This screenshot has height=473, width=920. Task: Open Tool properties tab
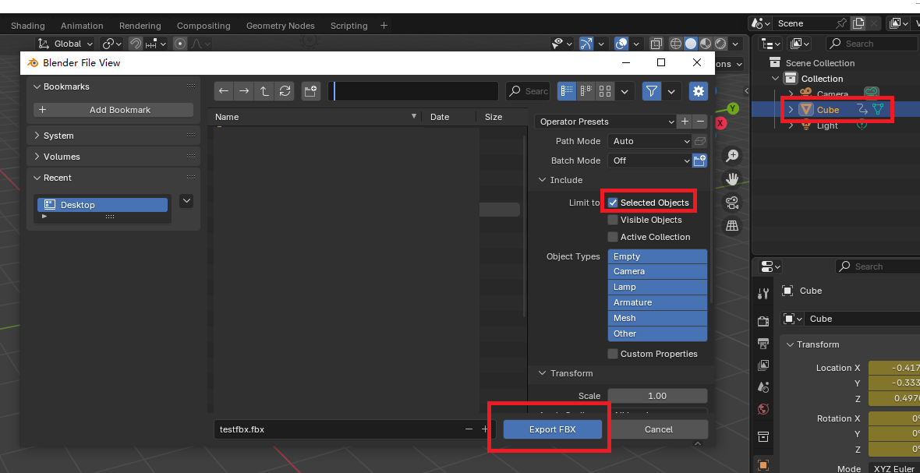[763, 294]
